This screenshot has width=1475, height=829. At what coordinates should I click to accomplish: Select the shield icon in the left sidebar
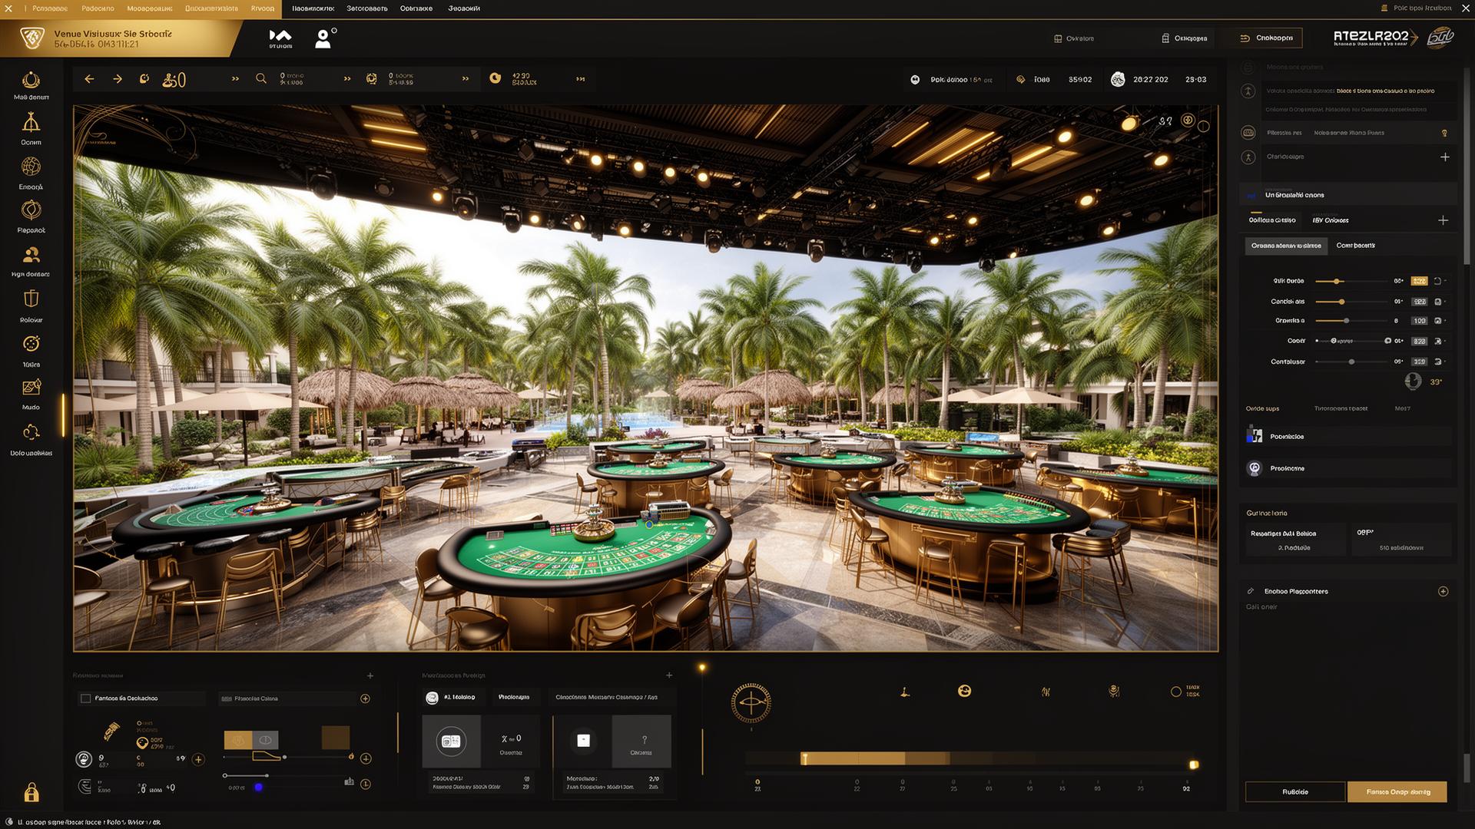[31, 298]
